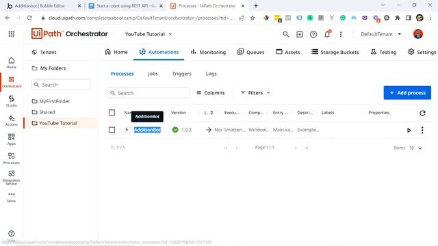Open browser tab search chevron

coord(383,5)
